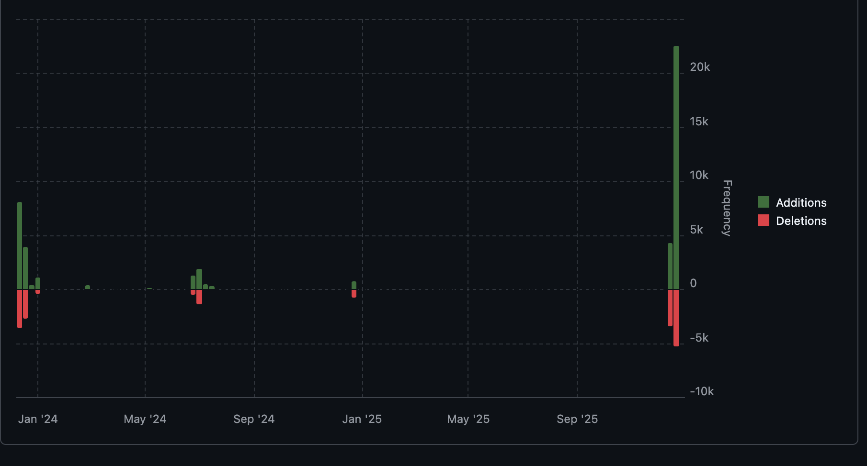Click the leftmost green additions bar
Viewport: 867px width, 466px height.
click(20, 245)
